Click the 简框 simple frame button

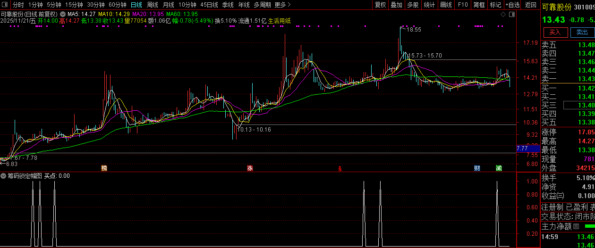click(479, 5)
